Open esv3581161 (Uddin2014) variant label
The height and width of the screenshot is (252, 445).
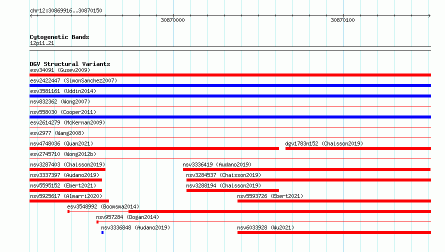(x=63, y=91)
